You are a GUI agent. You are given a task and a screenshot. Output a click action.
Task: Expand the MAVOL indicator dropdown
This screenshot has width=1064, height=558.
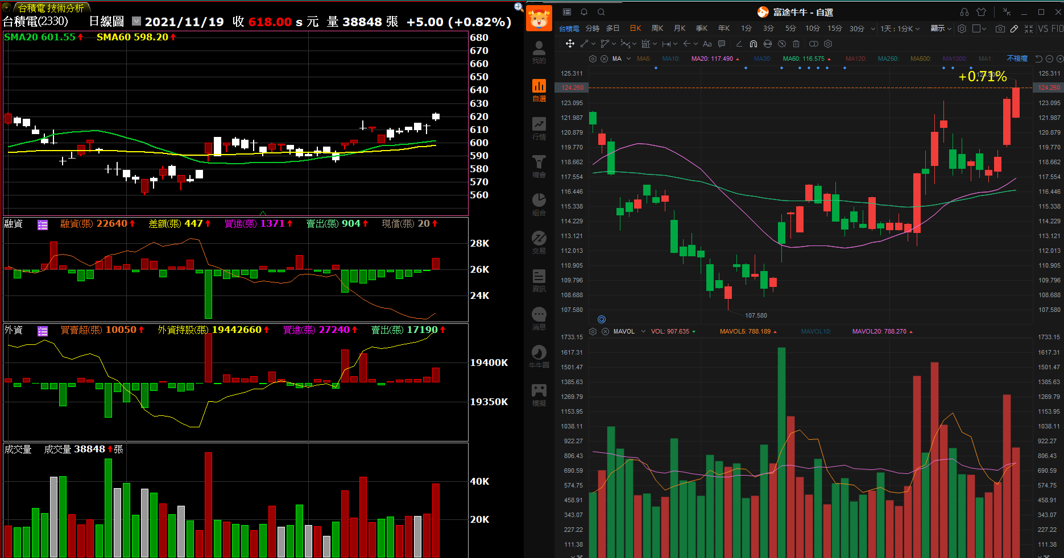[x=643, y=331]
